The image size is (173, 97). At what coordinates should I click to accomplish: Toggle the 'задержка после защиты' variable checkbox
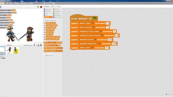click(44, 37)
